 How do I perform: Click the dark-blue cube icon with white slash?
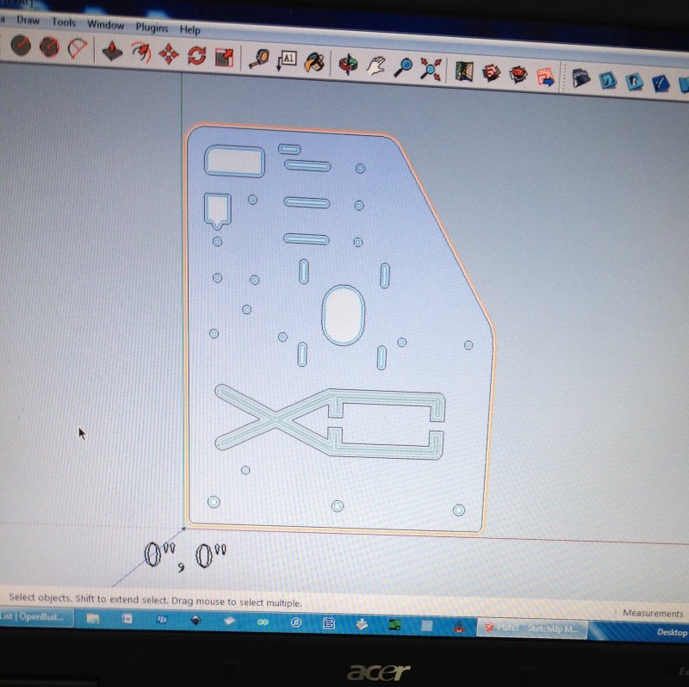tap(661, 84)
